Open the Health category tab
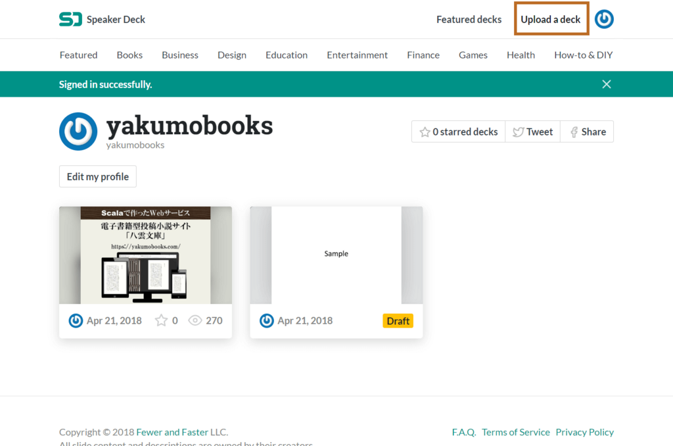673x446 pixels. click(521, 55)
